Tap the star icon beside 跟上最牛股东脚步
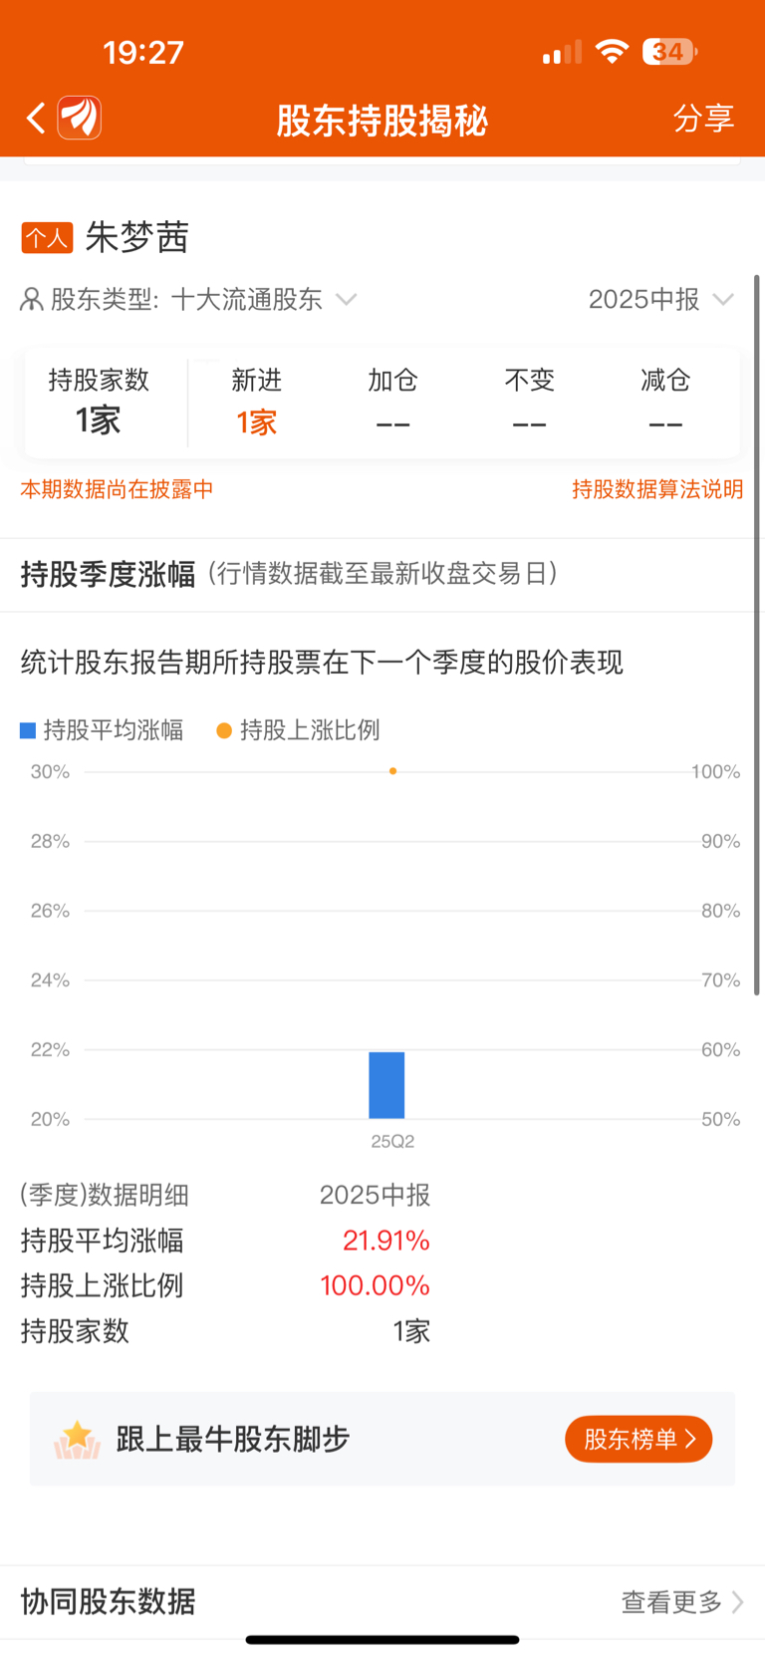 pyautogui.click(x=77, y=1440)
